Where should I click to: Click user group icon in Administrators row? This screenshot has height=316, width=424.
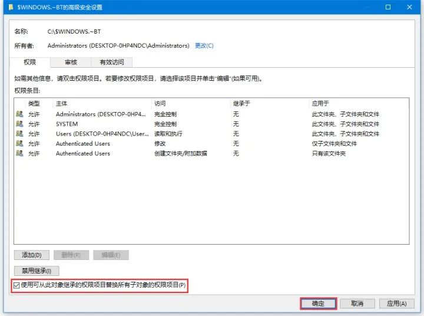click(x=19, y=114)
